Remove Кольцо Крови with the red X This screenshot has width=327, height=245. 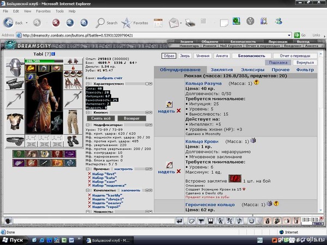(179, 171)
